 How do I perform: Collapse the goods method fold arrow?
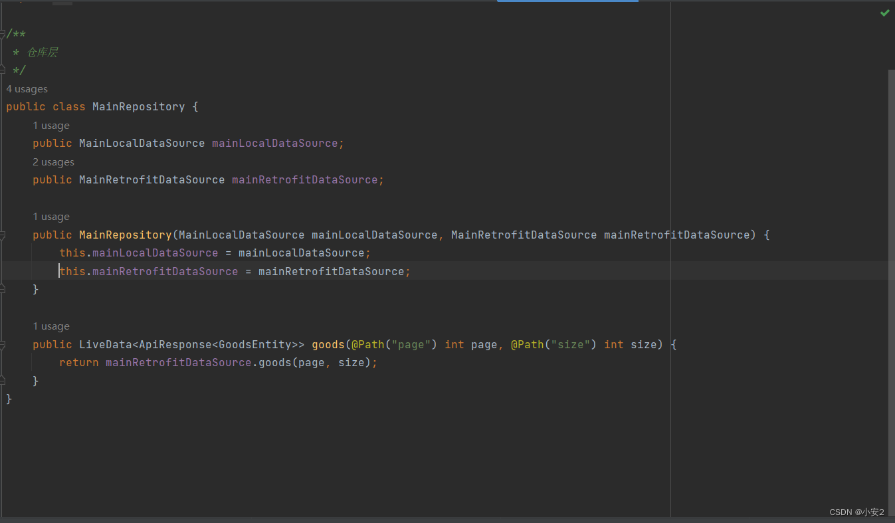click(3, 344)
